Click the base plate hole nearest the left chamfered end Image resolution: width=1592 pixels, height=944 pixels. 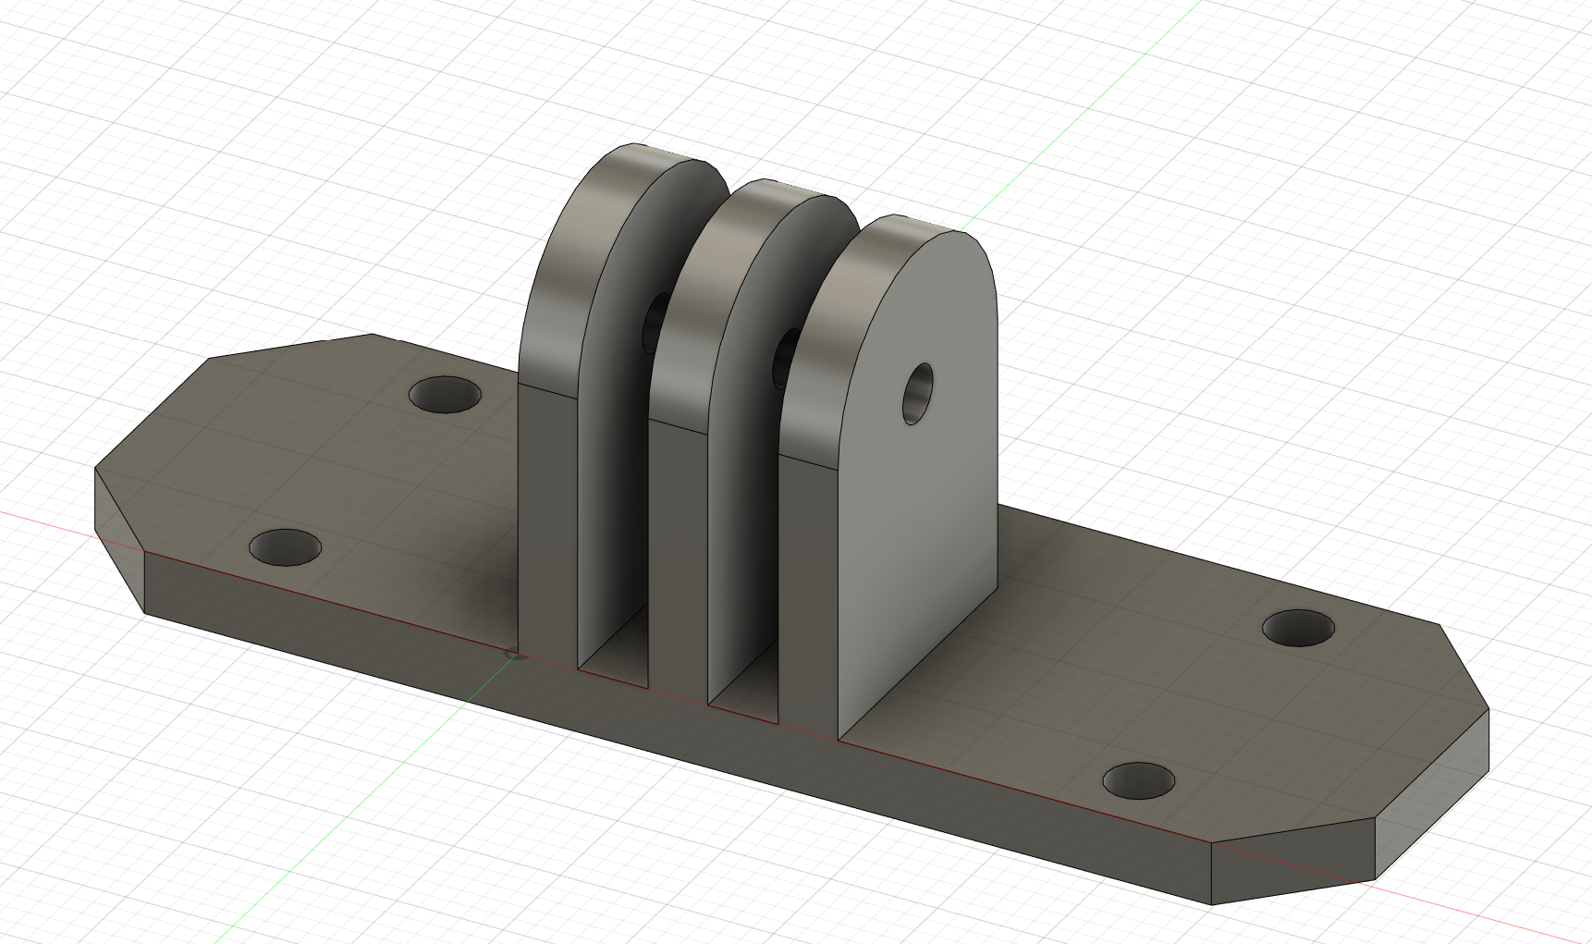coord(286,548)
